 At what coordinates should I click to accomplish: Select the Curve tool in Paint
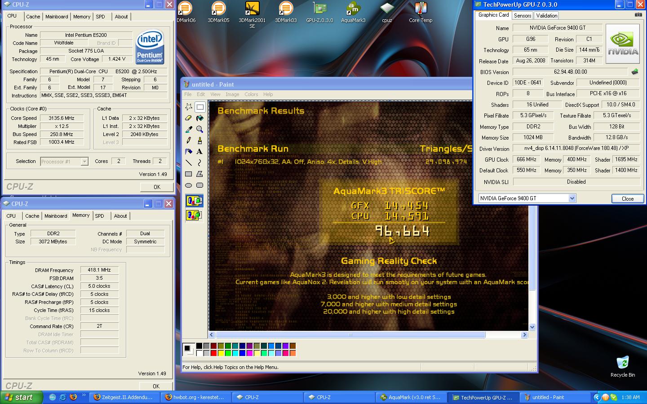tap(200, 162)
